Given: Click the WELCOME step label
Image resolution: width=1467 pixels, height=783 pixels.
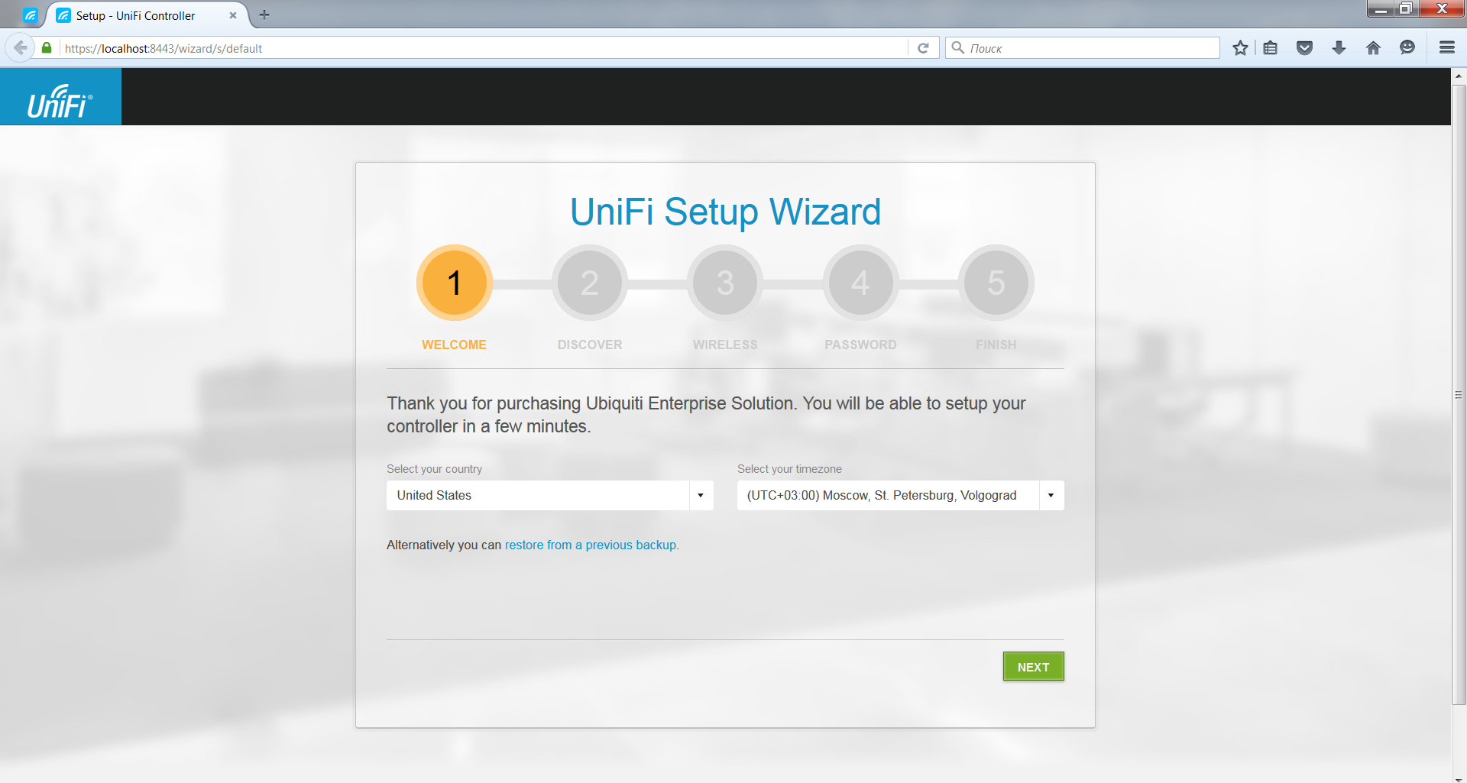Looking at the screenshot, I should 454,345.
